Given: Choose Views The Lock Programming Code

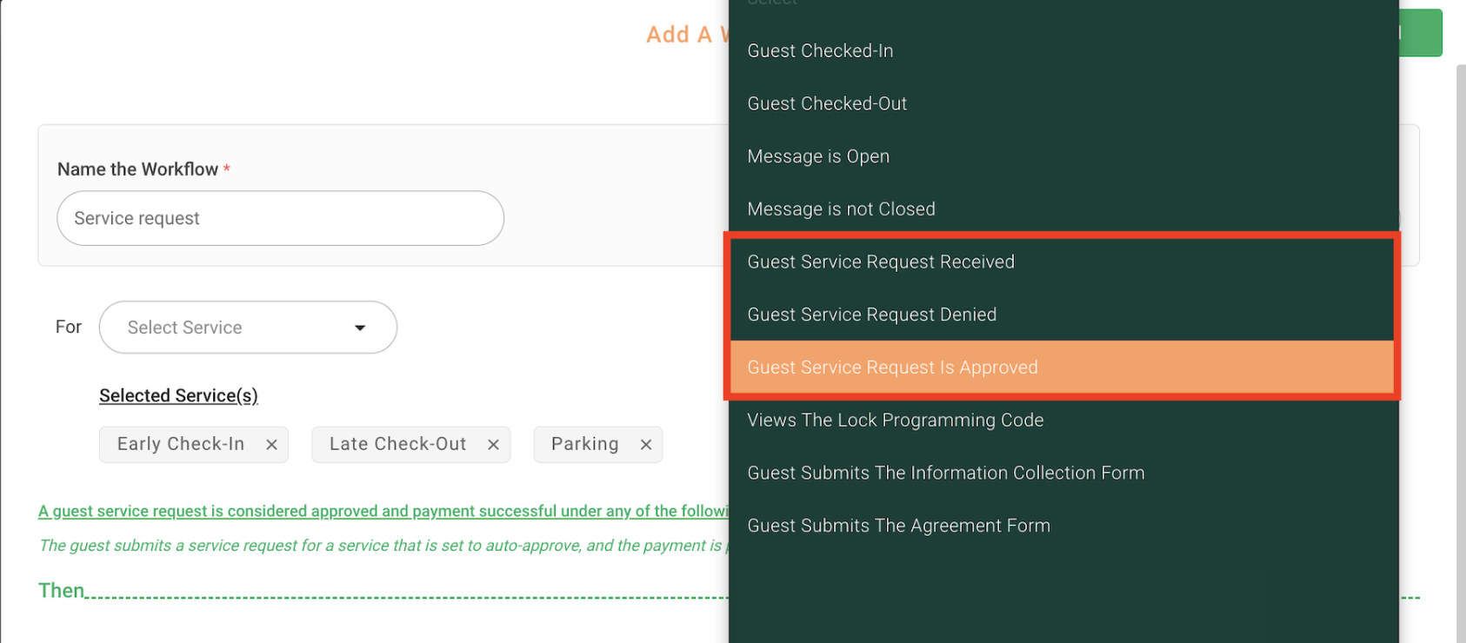Looking at the screenshot, I should pos(1063,421).
